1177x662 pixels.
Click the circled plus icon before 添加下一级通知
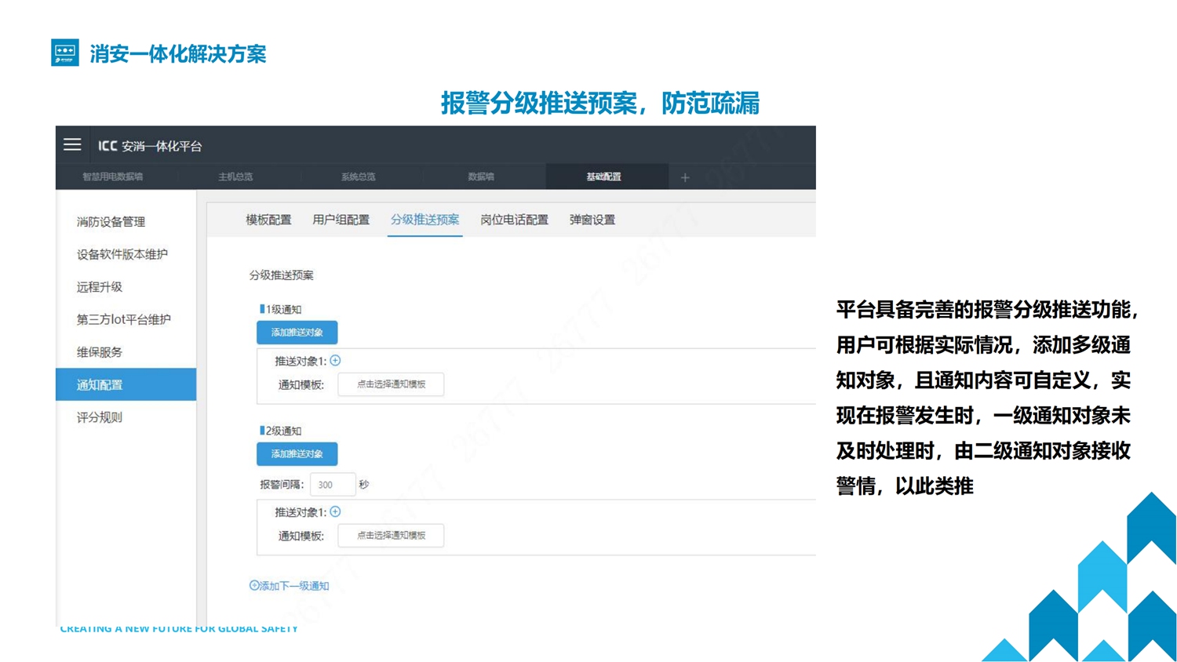click(254, 585)
